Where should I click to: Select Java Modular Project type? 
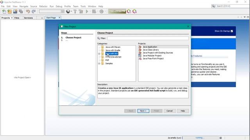click(x=152, y=56)
